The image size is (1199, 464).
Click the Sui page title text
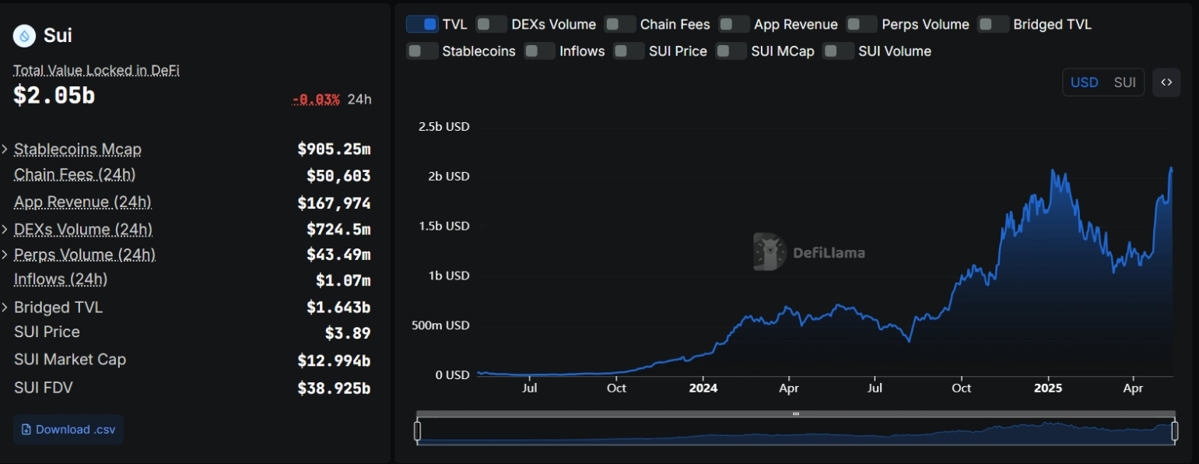click(58, 36)
